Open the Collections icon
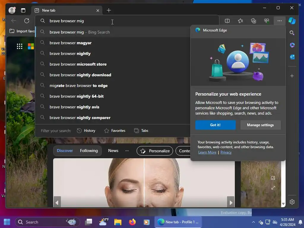304x228 pixels. click(254, 21)
